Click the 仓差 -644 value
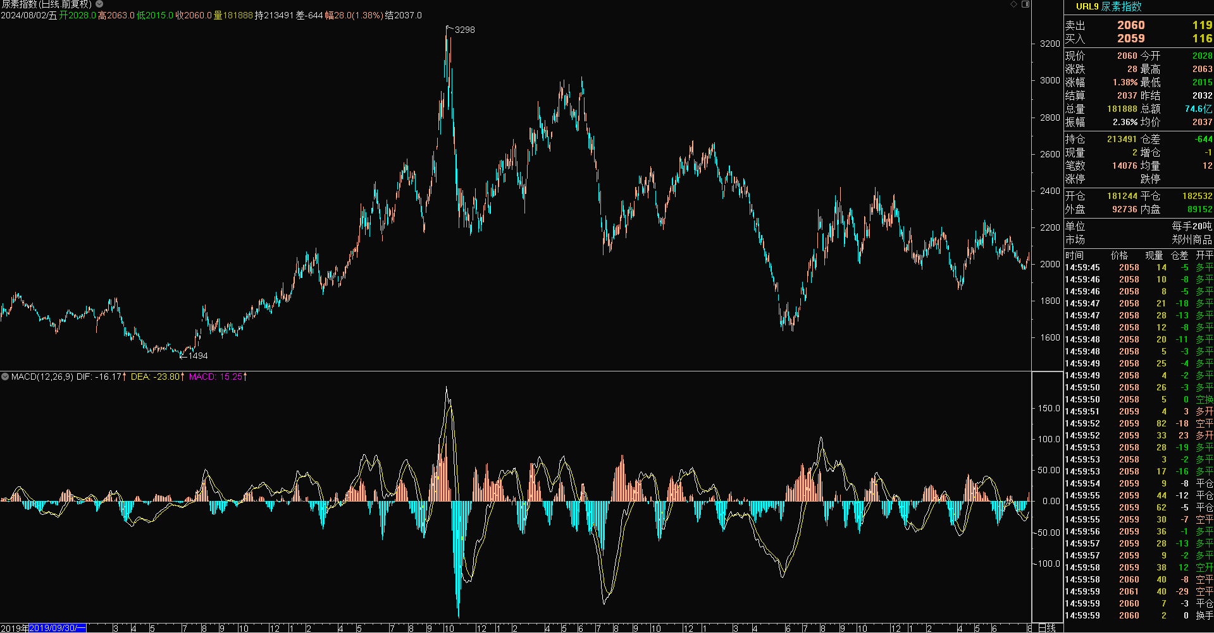 coord(1203,139)
